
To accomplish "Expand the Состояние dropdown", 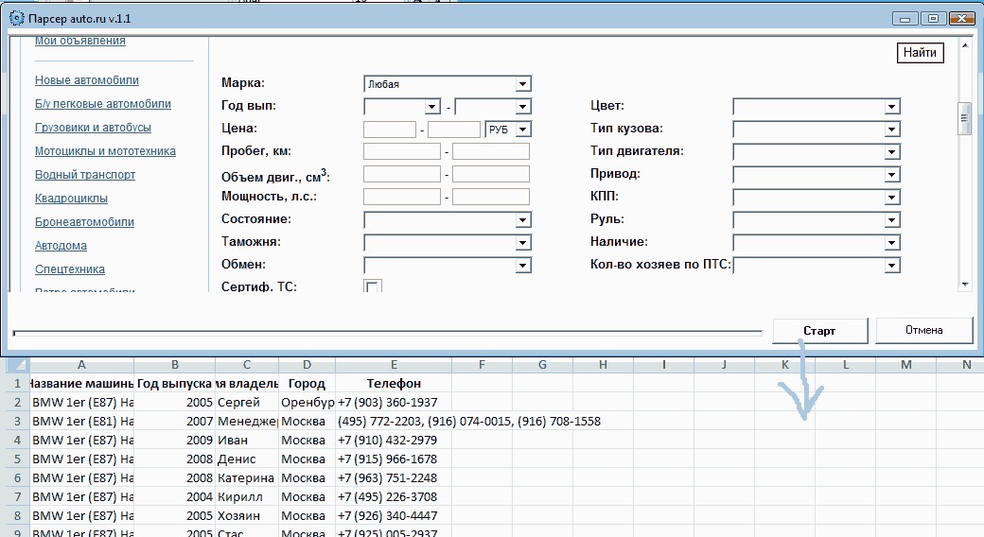I will 522,220.
